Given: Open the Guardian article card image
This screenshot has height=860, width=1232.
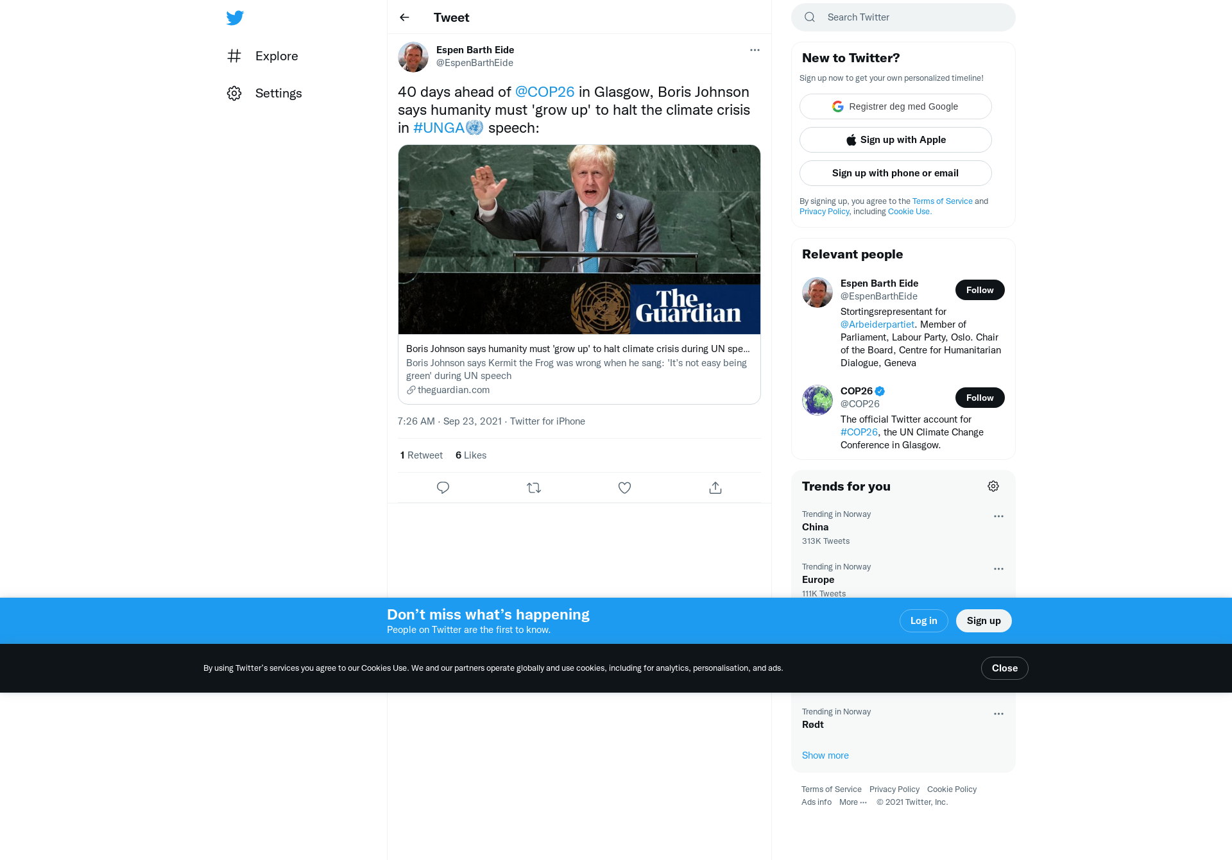Looking at the screenshot, I should click(579, 239).
